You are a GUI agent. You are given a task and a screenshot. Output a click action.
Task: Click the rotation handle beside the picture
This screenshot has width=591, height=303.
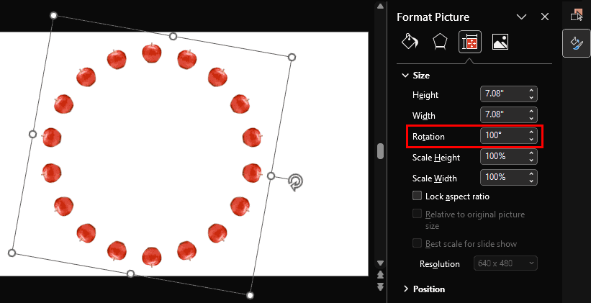click(x=295, y=182)
